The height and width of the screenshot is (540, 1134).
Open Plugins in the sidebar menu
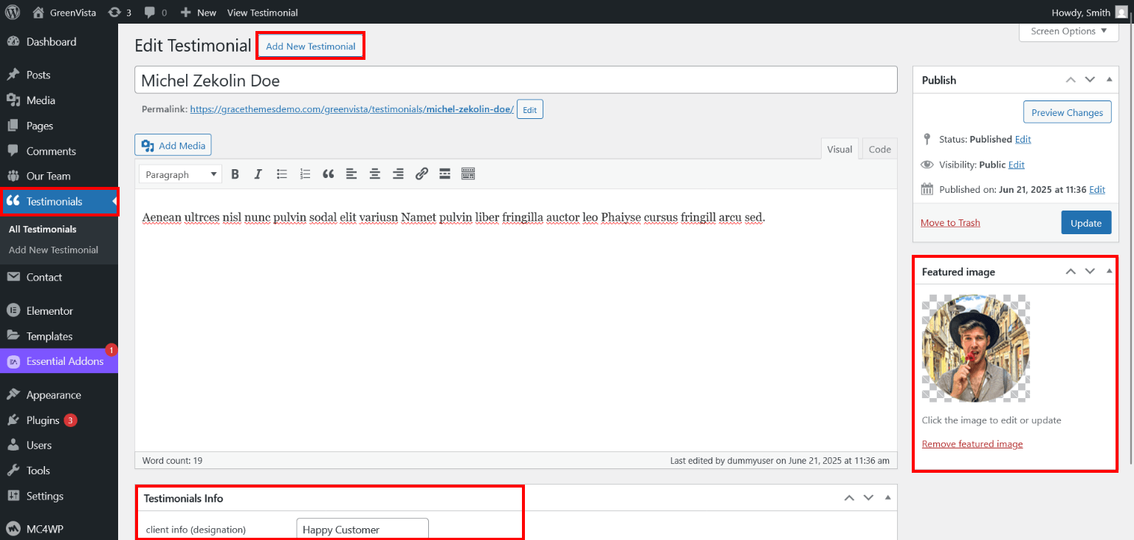point(43,420)
